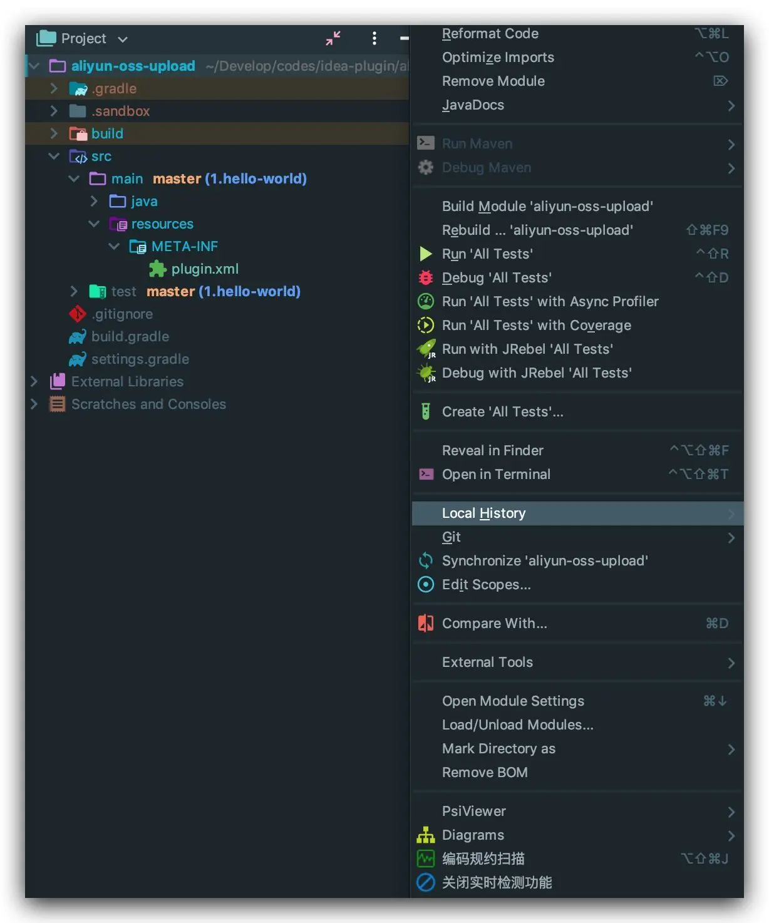769x923 pixels.
Task: Open the Project panel options (three dots)
Action: point(374,38)
